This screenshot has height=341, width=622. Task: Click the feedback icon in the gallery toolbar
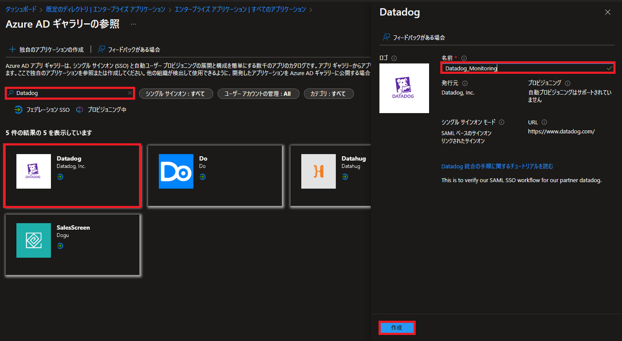[x=101, y=49]
